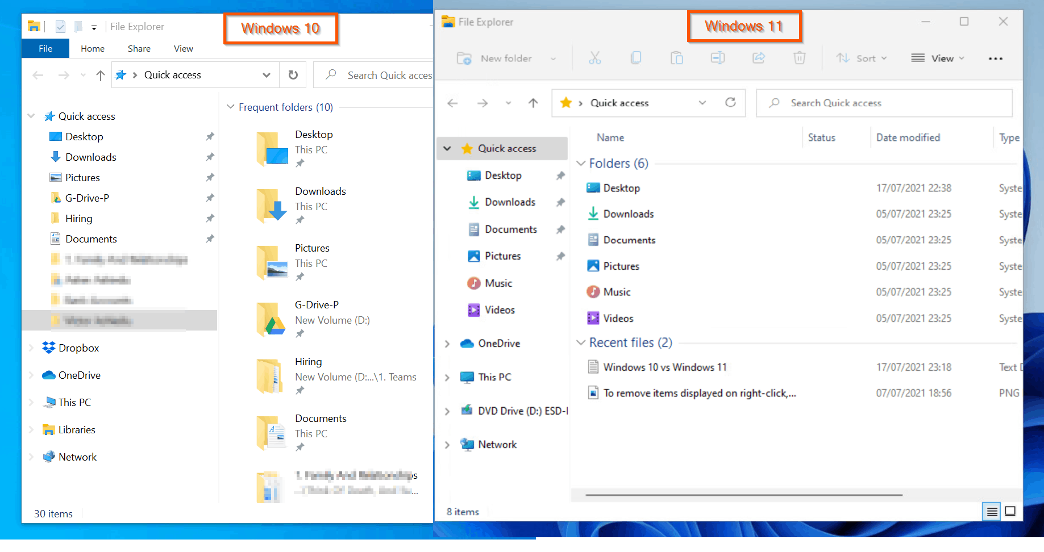Refresh Windows 10 Quick access view

(293, 75)
